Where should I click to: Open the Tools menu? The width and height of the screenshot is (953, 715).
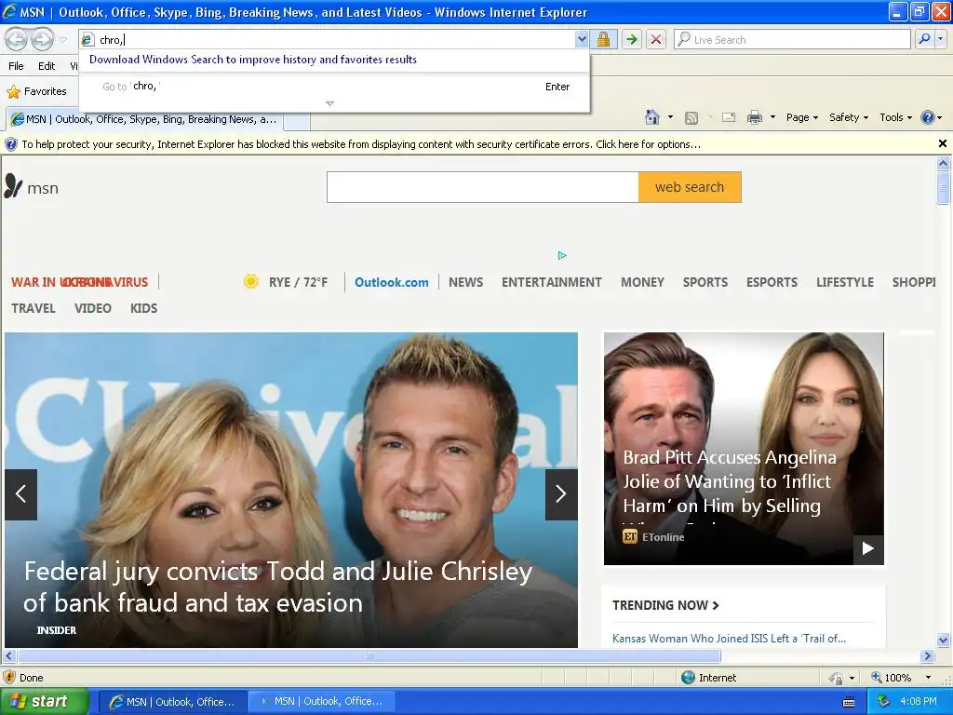(895, 117)
